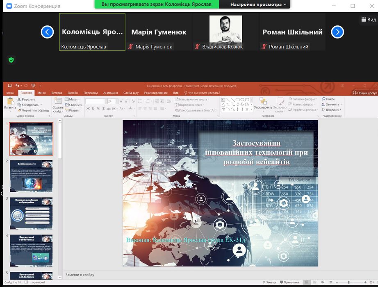Select the Format Painter (Формат по образцу) tool
The height and width of the screenshot is (287, 378).
(19, 110)
